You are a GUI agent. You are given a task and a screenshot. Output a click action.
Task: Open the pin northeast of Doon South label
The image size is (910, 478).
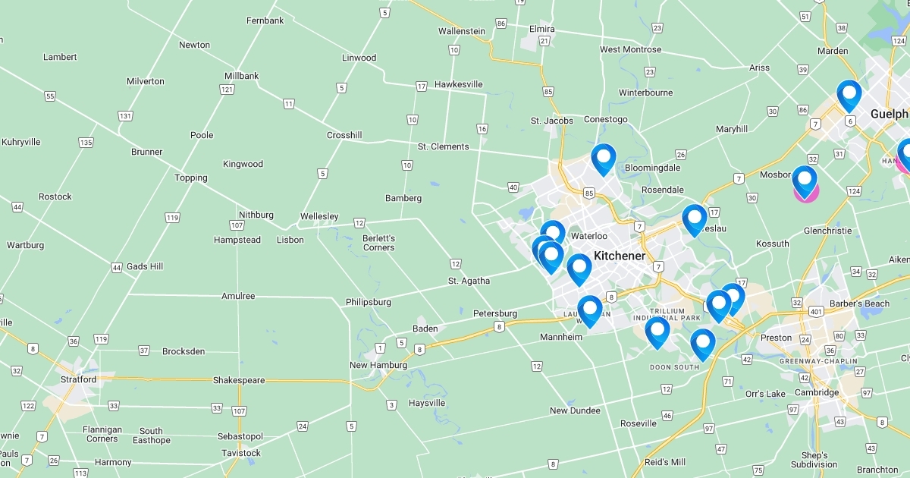point(703,344)
